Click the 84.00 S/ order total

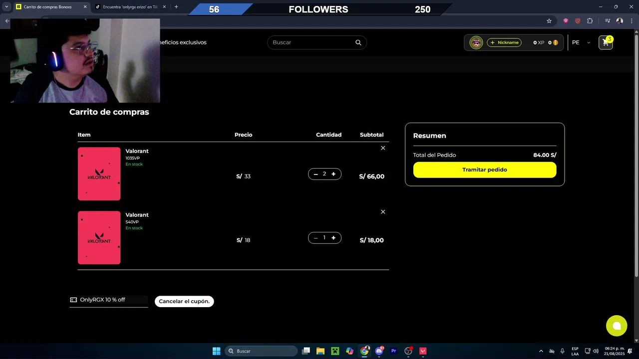(545, 155)
